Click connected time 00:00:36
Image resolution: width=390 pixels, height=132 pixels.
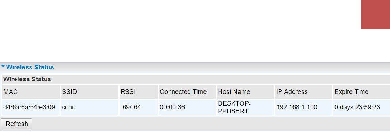click(x=172, y=107)
